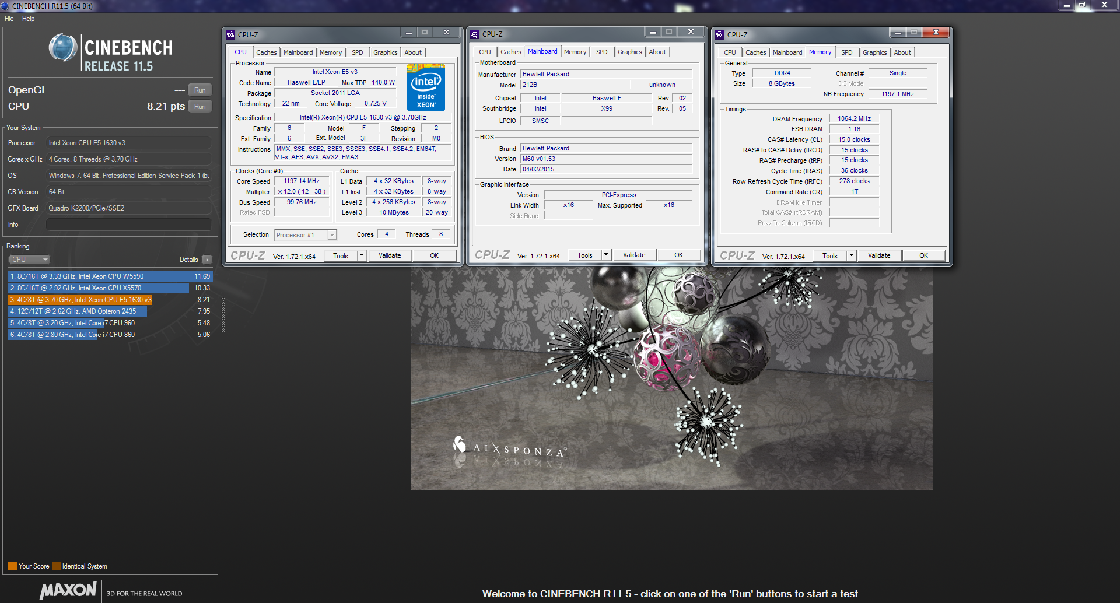The height and width of the screenshot is (603, 1120).
Task: Click Validate in the Memory window
Action: pyautogui.click(x=879, y=255)
